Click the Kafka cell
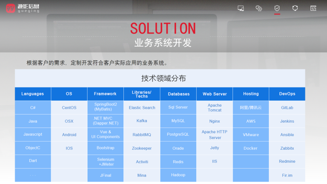 pyautogui.click(x=142, y=121)
